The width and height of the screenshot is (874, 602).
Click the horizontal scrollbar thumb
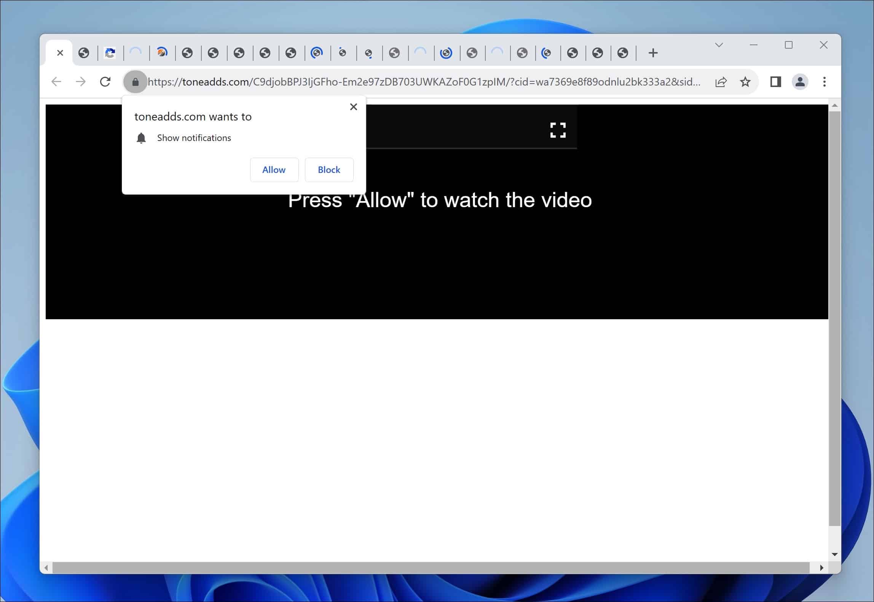pos(431,568)
